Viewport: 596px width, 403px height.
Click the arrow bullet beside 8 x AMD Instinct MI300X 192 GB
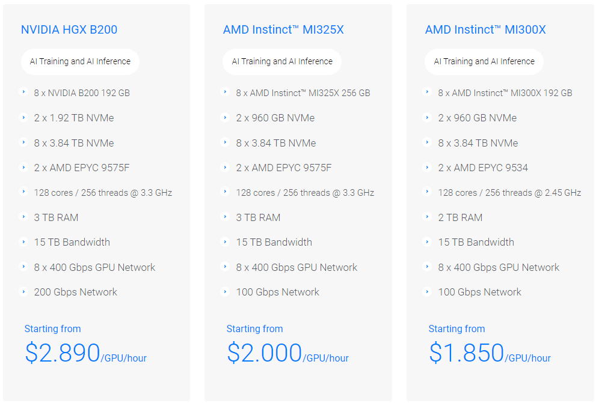428,92
